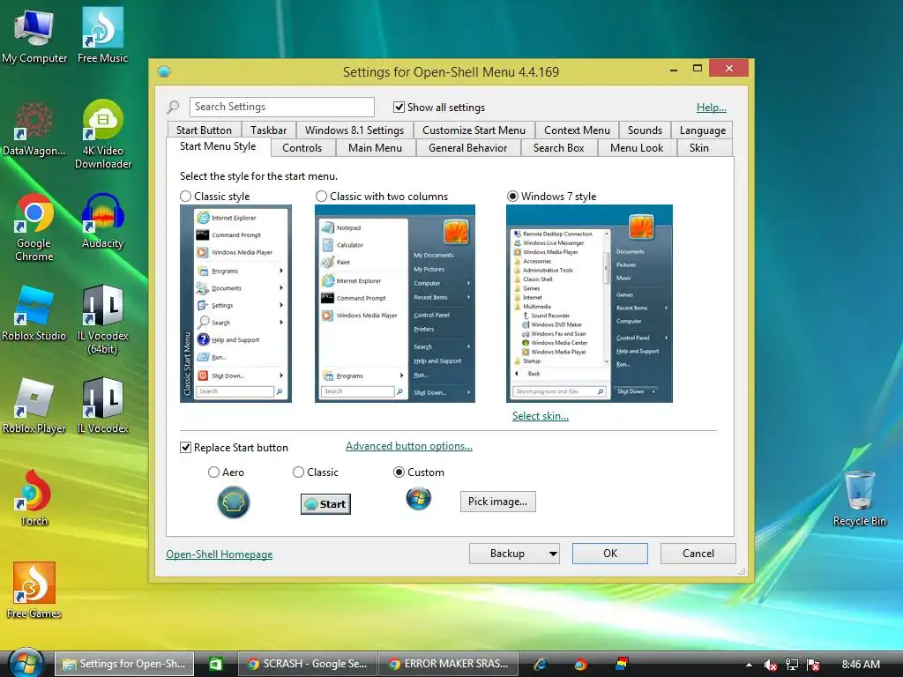Open the Customize Start Menu tab

tap(474, 130)
